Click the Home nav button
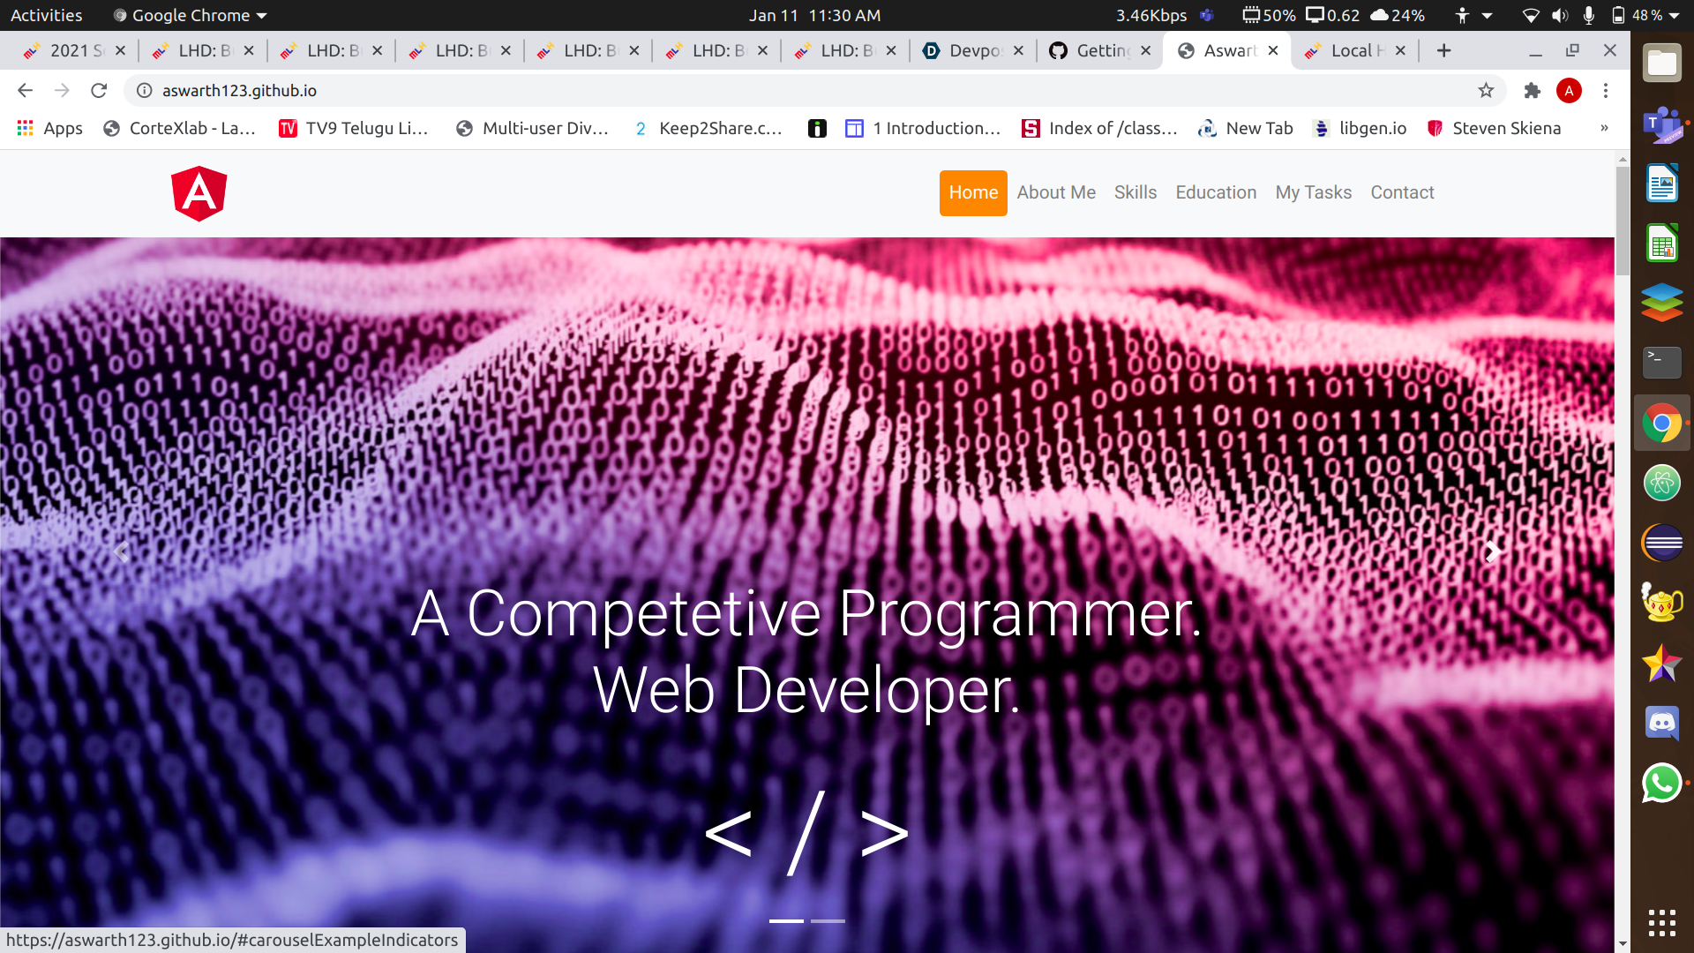 pyautogui.click(x=973, y=192)
